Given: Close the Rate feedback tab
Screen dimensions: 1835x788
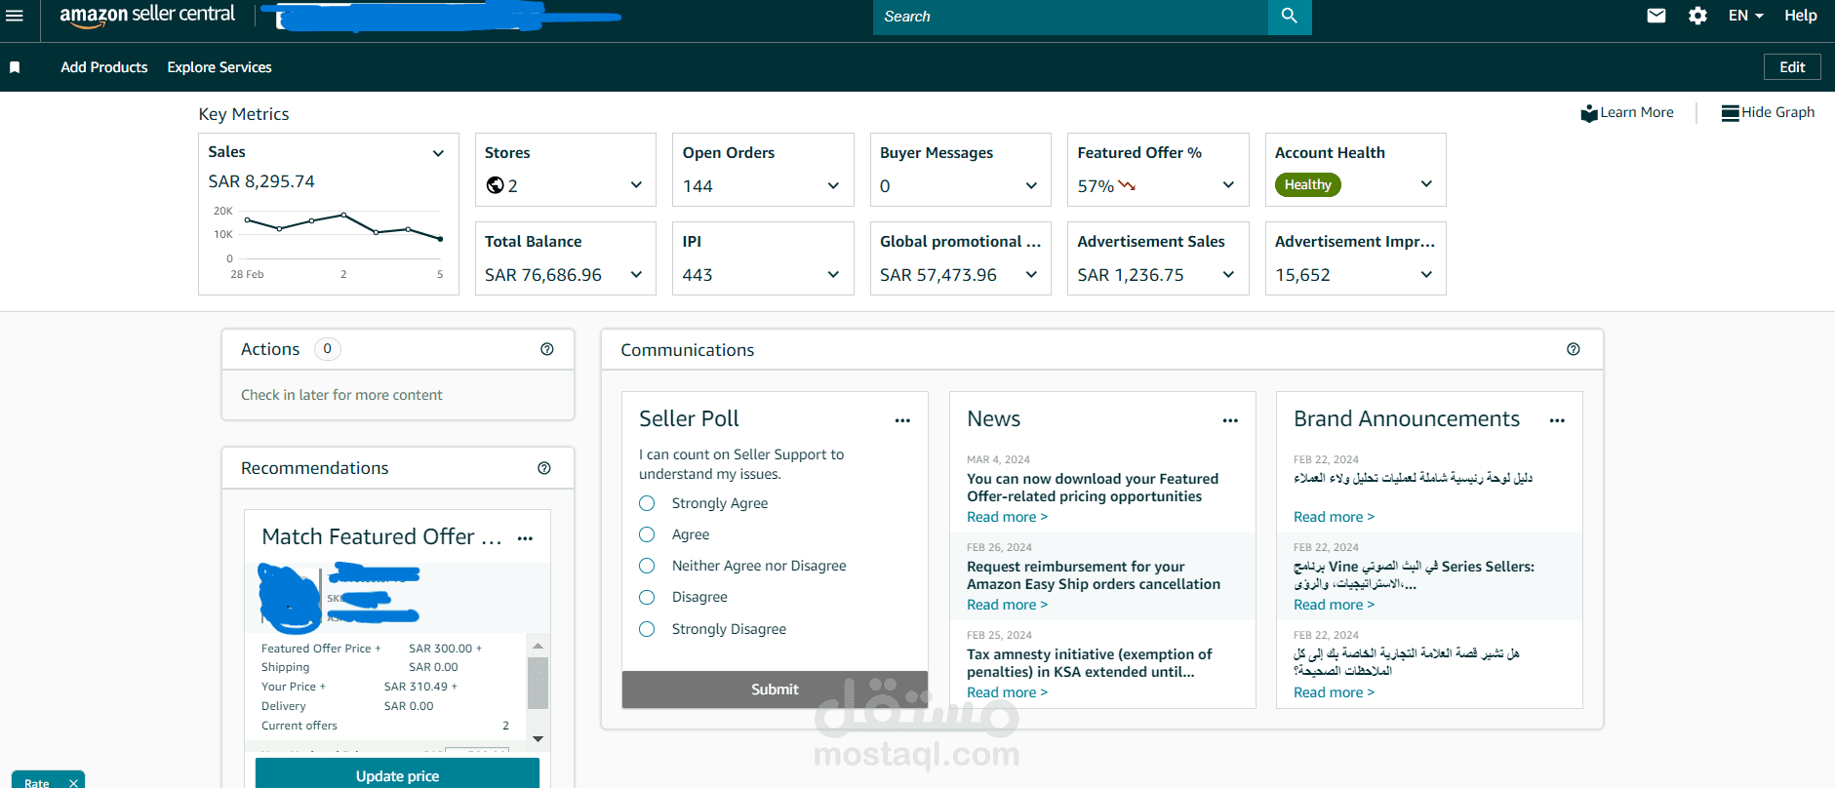Looking at the screenshot, I should pyautogui.click(x=73, y=782).
